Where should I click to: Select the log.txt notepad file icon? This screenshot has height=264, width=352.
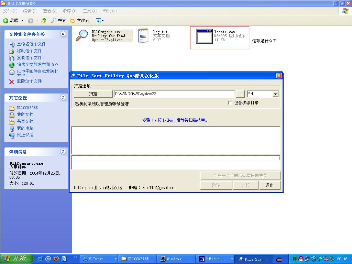pos(143,36)
